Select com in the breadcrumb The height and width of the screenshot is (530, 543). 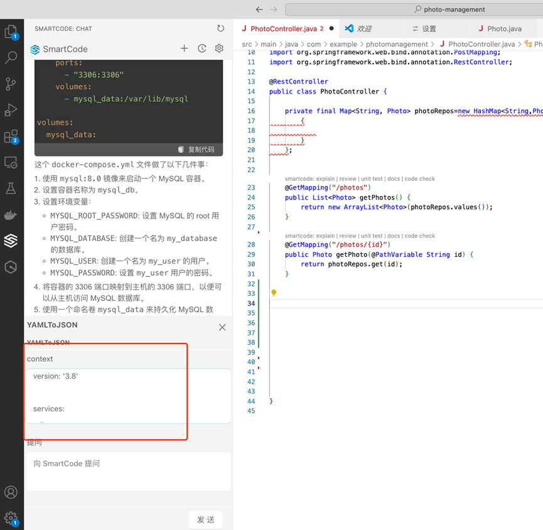click(314, 44)
